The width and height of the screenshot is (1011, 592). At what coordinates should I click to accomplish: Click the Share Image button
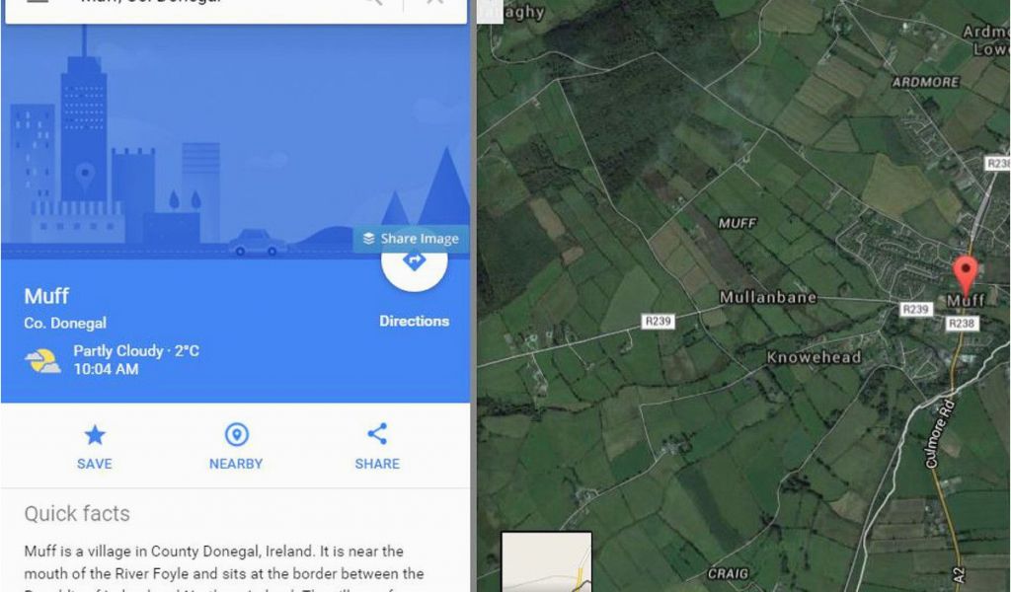coord(411,239)
